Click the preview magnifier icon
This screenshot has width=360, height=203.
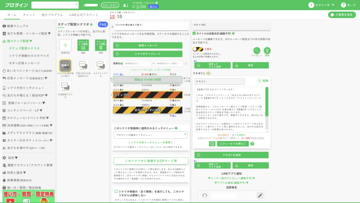257,50
